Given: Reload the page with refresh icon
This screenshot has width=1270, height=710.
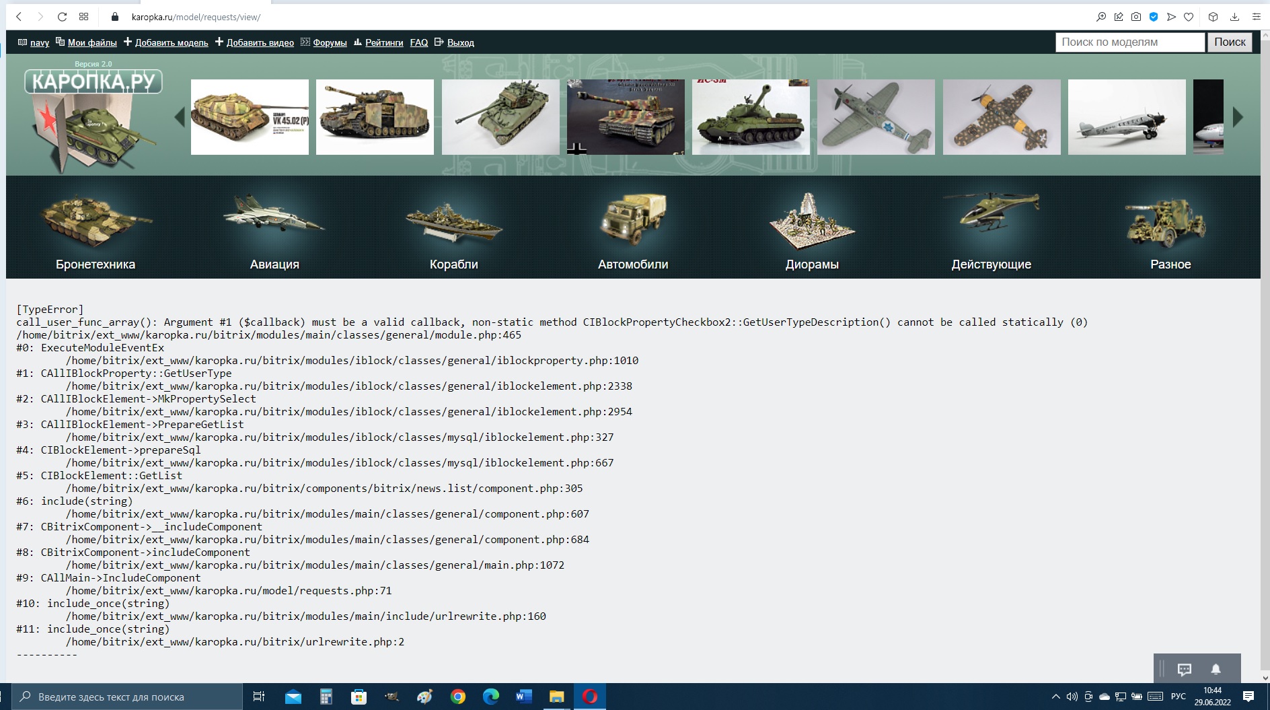Looking at the screenshot, I should [62, 17].
